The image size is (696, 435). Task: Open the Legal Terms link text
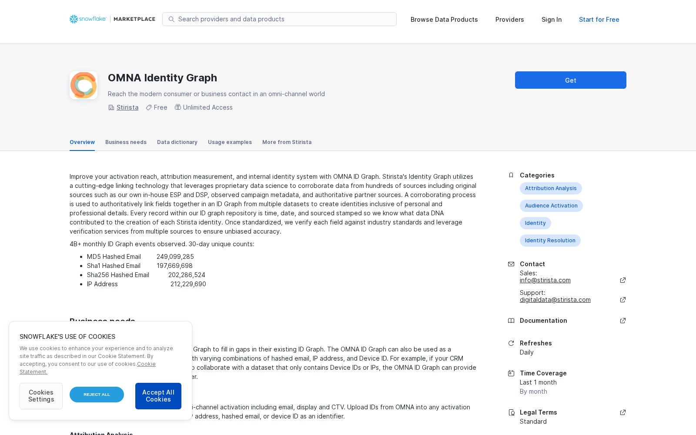[539, 412]
